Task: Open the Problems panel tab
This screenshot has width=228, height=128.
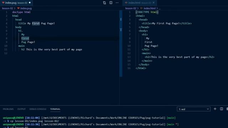Action: coord(8,109)
